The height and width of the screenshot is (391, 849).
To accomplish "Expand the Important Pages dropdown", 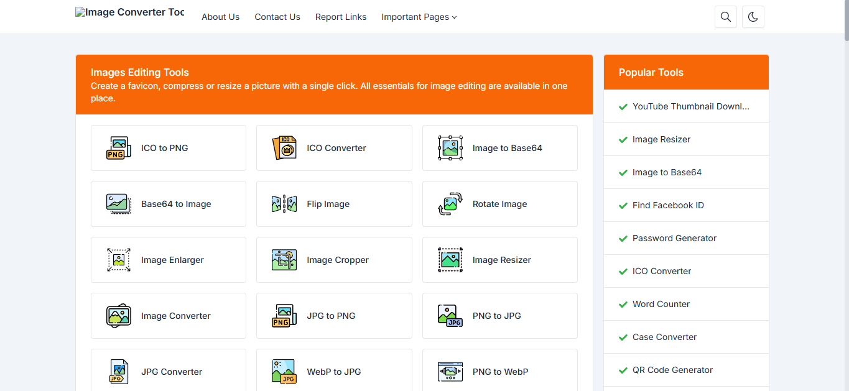I will click(x=419, y=17).
